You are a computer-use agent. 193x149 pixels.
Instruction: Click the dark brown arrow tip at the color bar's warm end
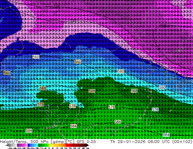[x=87, y=145]
